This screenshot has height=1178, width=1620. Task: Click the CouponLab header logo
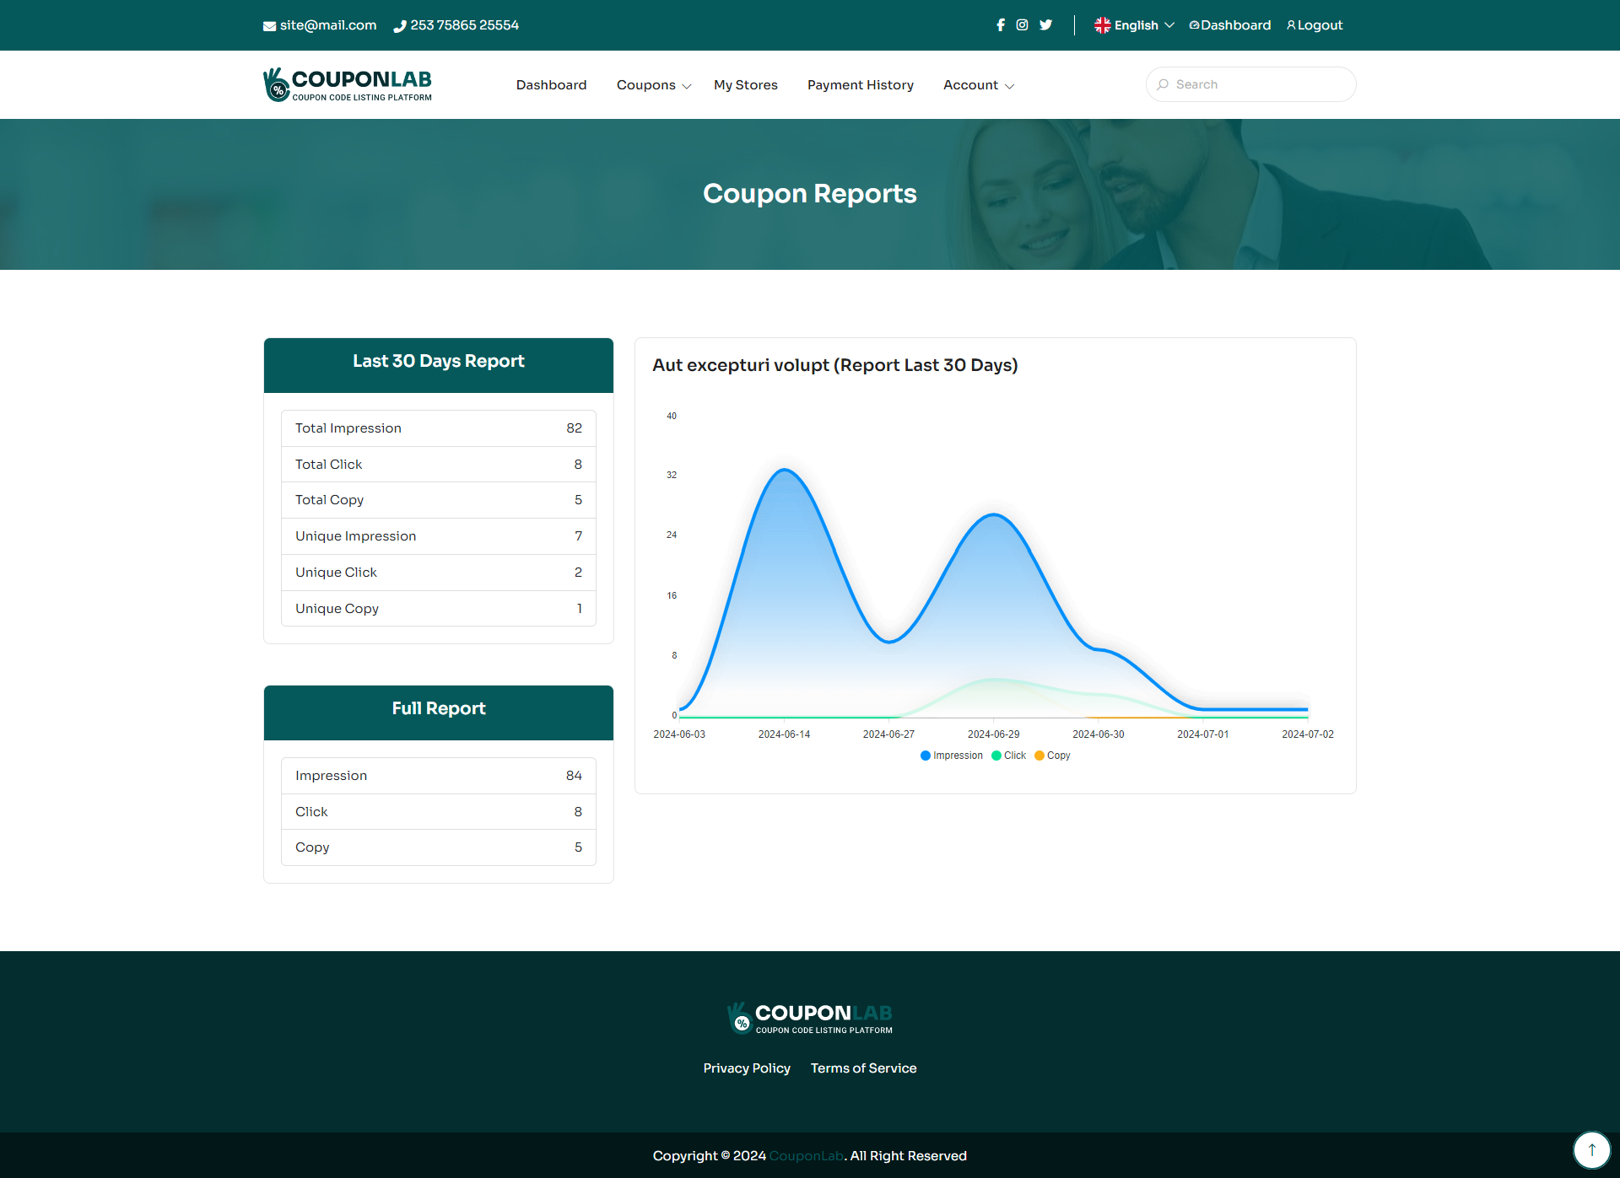(x=348, y=84)
